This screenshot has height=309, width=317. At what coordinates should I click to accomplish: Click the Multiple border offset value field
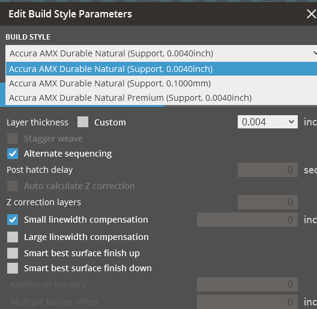click(247, 302)
